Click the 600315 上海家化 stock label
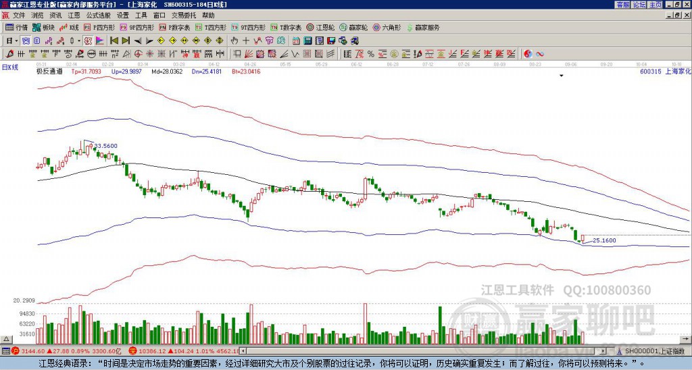 pyautogui.click(x=666, y=71)
